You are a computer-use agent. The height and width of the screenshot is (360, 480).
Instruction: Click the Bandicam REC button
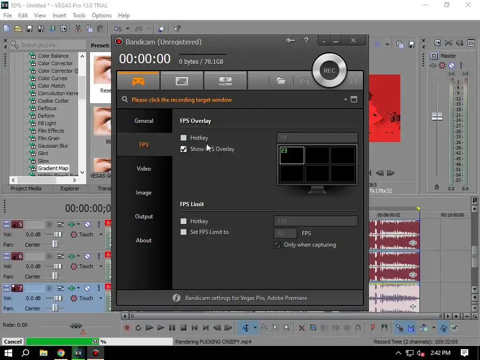click(329, 70)
